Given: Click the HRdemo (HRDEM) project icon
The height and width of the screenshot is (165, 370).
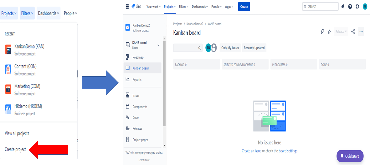Looking at the screenshot, I should click(x=8, y=109).
